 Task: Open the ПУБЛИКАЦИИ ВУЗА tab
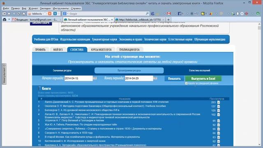(x=129, y=49)
